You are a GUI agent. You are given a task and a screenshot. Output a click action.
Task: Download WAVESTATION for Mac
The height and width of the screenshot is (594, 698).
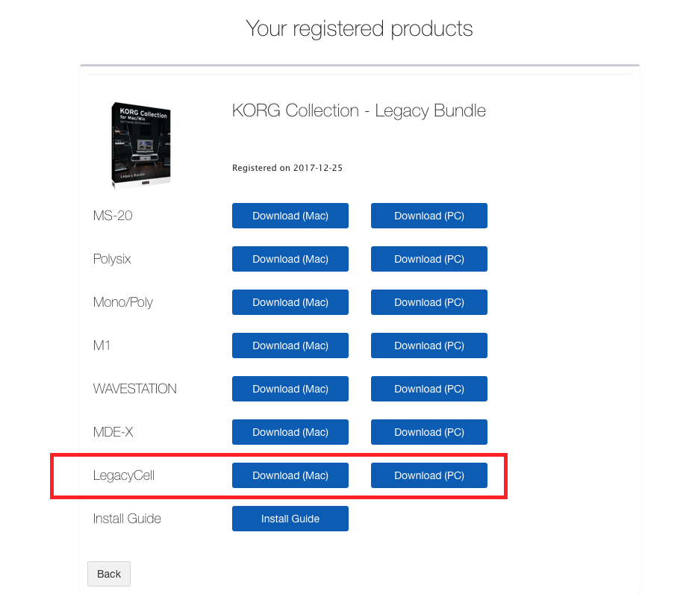click(290, 389)
